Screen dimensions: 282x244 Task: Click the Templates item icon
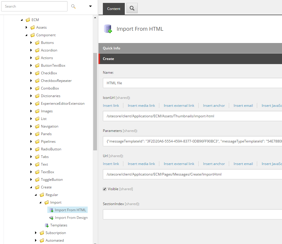46,225
